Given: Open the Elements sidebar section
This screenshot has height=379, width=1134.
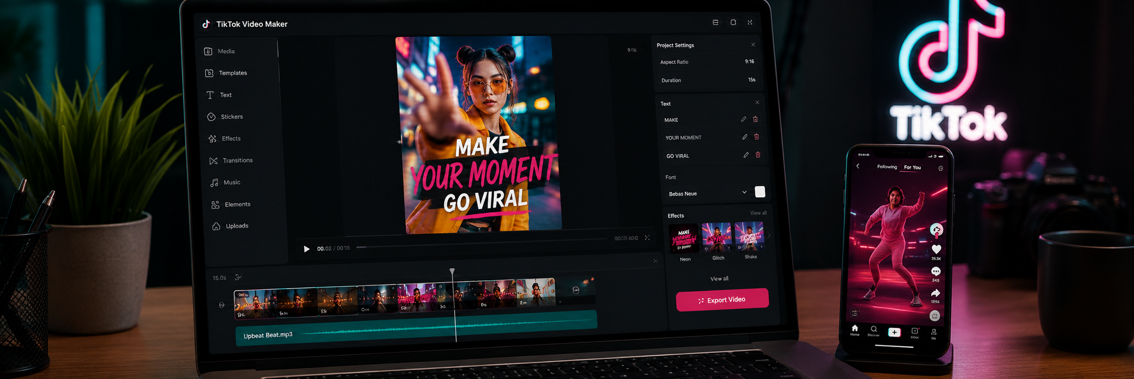Looking at the screenshot, I should tap(230, 204).
